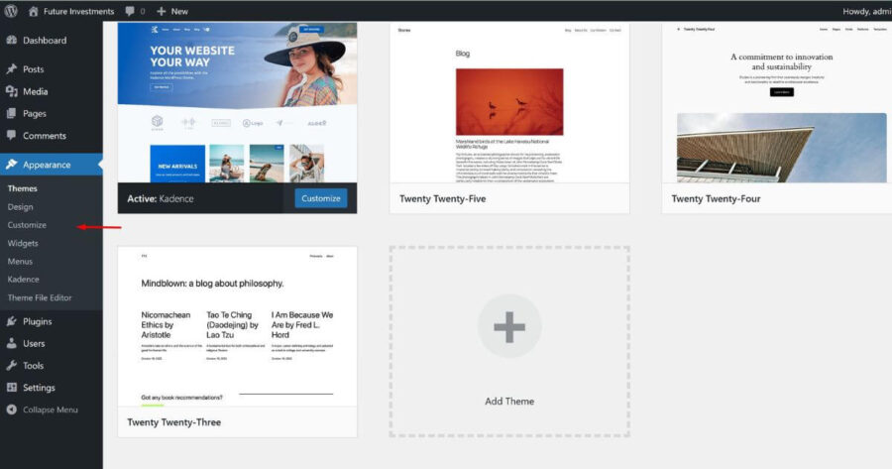Open the Plugins menu

(x=37, y=321)
